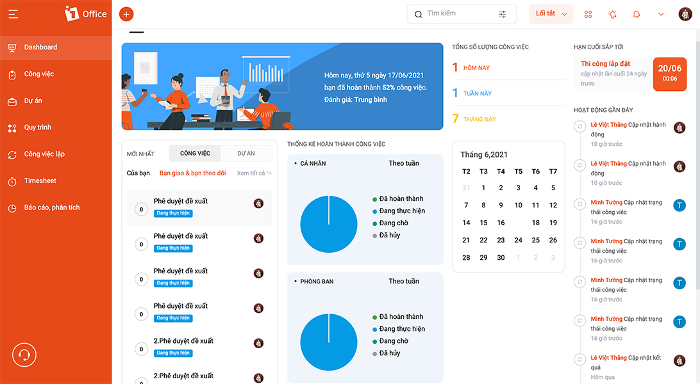The width and height of the screenshot is (700, 384).
Task: Click the lightbulb ideas icon
Action: tap(613, 14)
